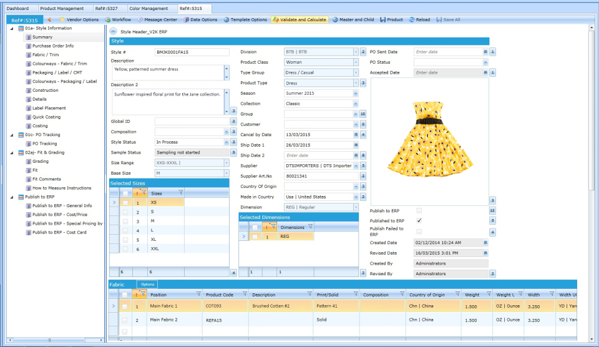Check the XS size row checkbox
The height and width of the screenshot is (347, 599).
point(125,203)
